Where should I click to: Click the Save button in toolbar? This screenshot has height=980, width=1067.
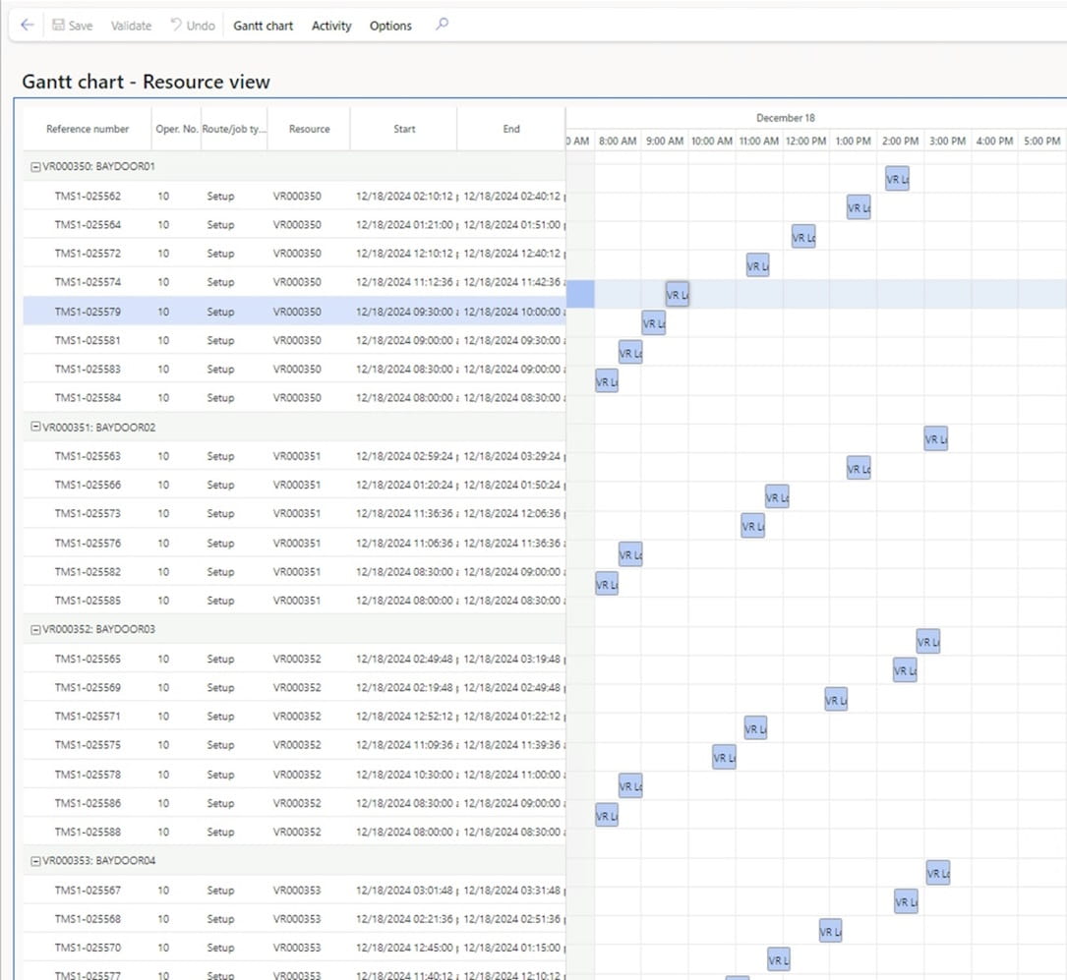pos(72,26)
